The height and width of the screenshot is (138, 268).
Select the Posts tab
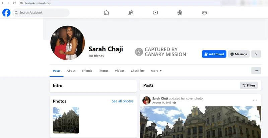click(57, 71)
